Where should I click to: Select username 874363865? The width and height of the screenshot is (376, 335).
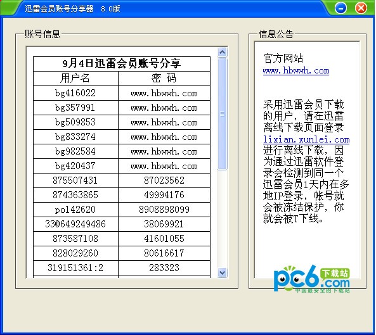coord(75,195)
